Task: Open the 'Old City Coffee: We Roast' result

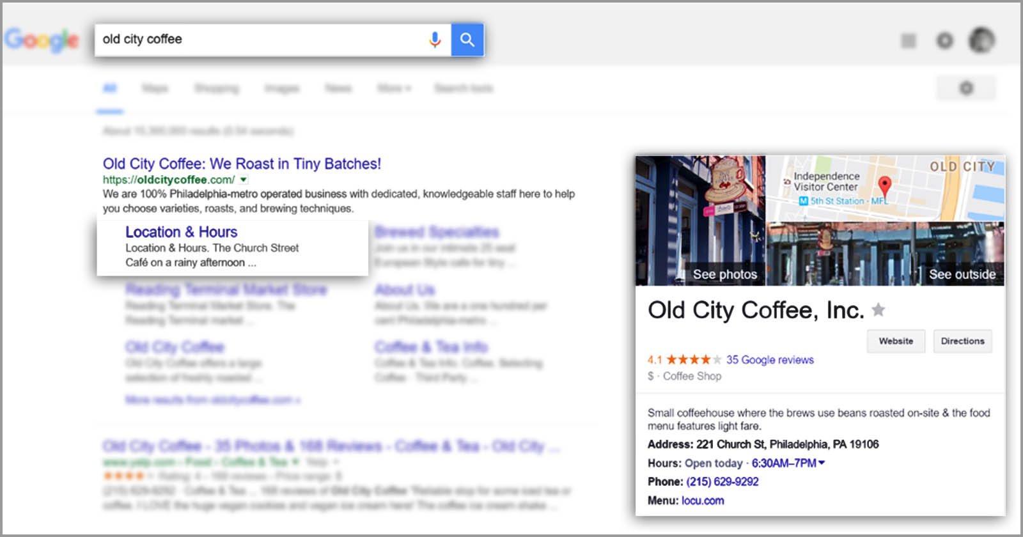Action: coord(242,164)
